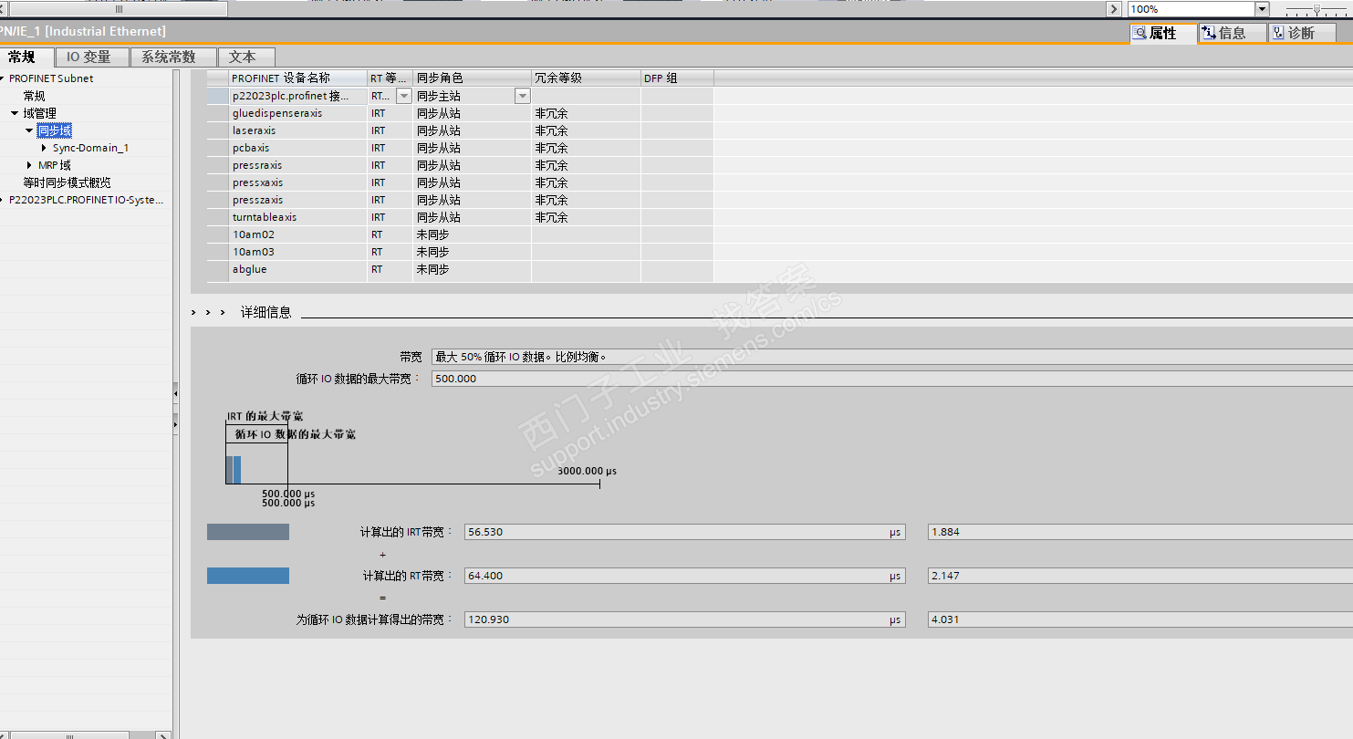
Task: Click the RT percentage field 2.147
Action: 1140,576
